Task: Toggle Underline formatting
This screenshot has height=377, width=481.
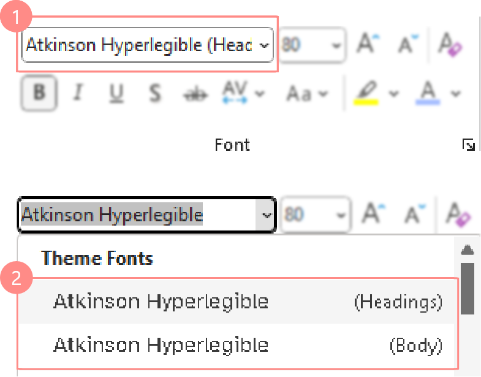Action: [x=116, y=93]
